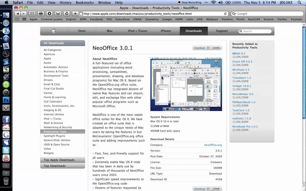Open QuickTime Player in the Dock
Viewport: 306px width, 191px height.
6,38
